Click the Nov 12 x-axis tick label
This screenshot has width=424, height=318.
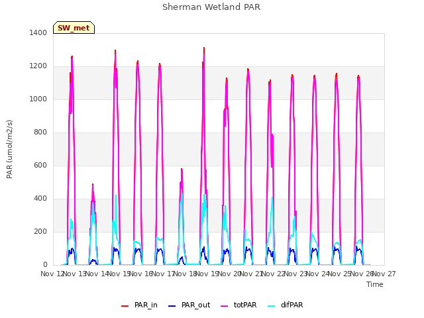(x=52, y=274)
